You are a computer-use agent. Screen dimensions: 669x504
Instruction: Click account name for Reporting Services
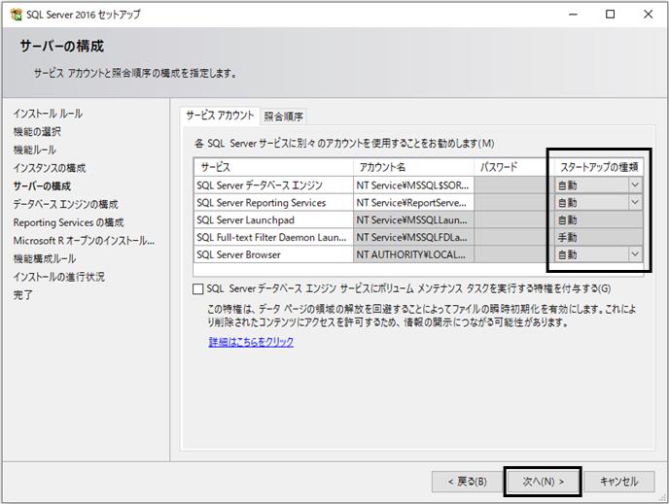[413, 203]
